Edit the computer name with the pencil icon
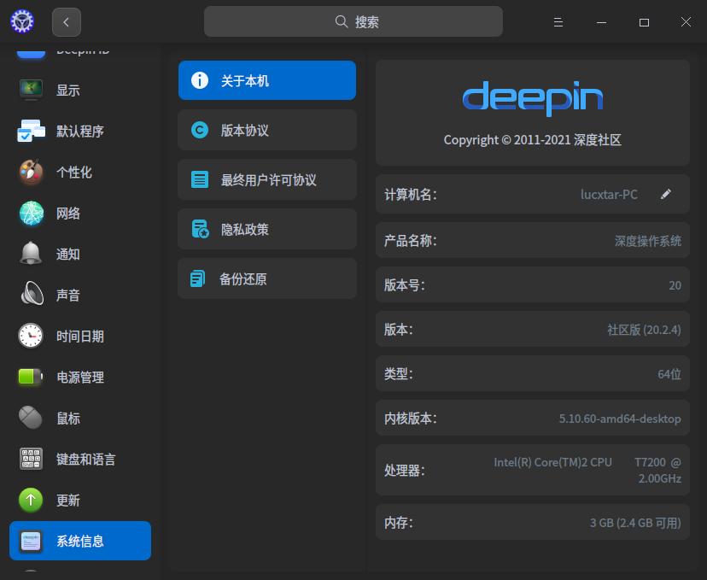Viewport: 707px width, 580px height. (666, 194)
